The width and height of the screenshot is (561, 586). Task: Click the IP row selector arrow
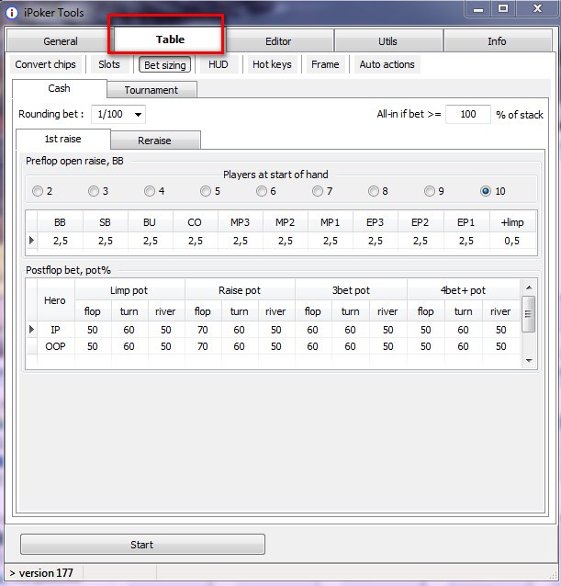tap(32, 329)
